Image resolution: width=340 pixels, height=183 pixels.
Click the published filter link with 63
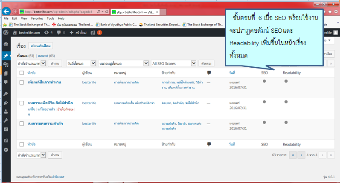coord(46,56)
